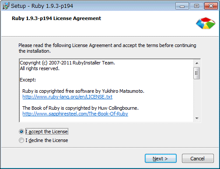Close the Ruby setup dialog
Viewport: 220px width, 169px height.
click(211, 6)
